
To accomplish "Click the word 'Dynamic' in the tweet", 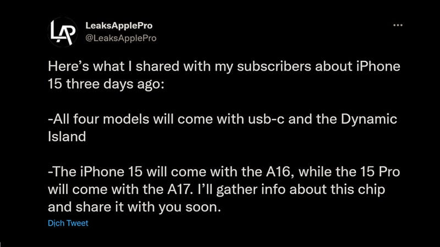I will pos(369,120).
